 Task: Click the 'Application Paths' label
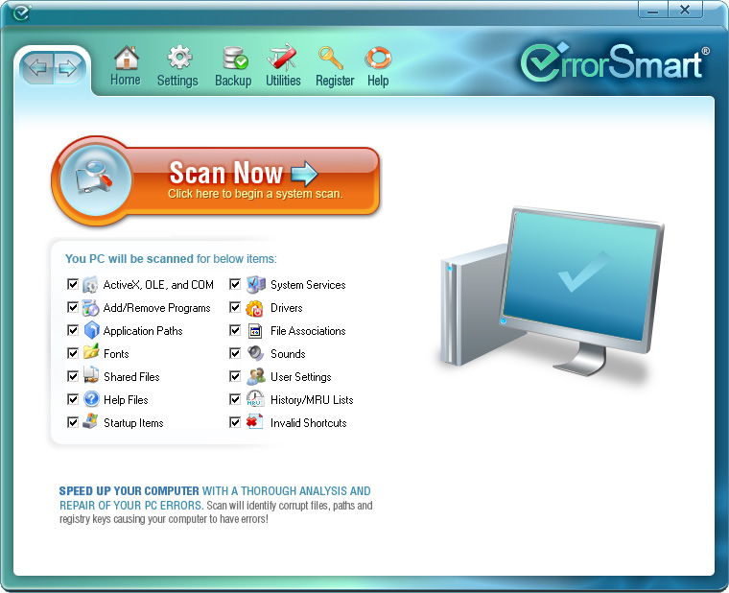click(143, 331)
